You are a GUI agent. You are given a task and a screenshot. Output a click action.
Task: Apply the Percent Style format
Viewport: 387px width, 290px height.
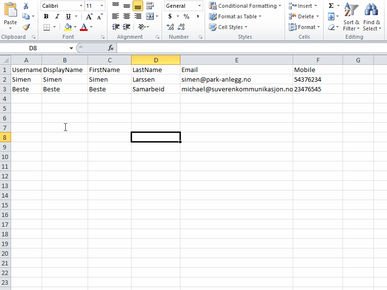[x=186, y=16]
